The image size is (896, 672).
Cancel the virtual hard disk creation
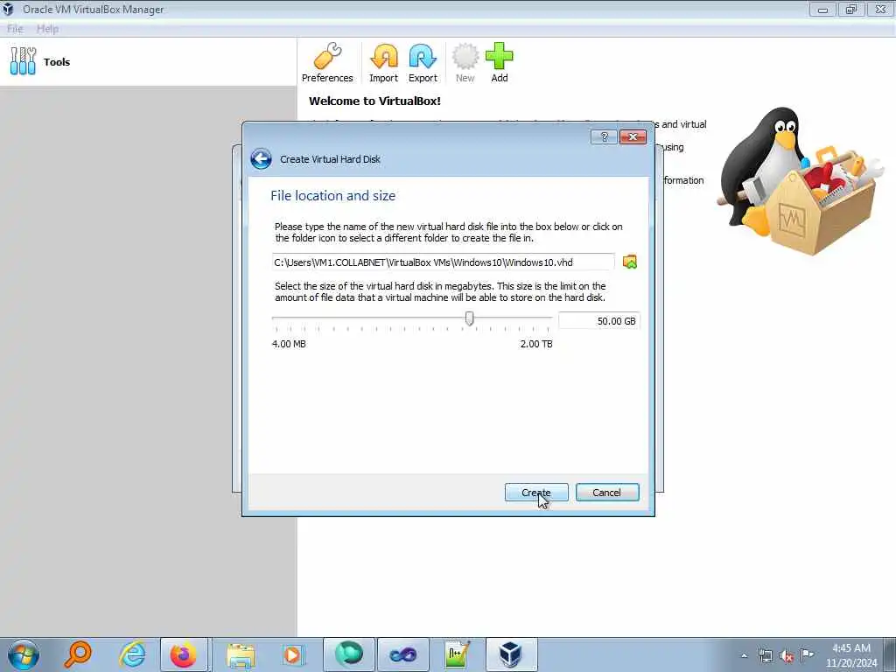click(x=607, y=493)
